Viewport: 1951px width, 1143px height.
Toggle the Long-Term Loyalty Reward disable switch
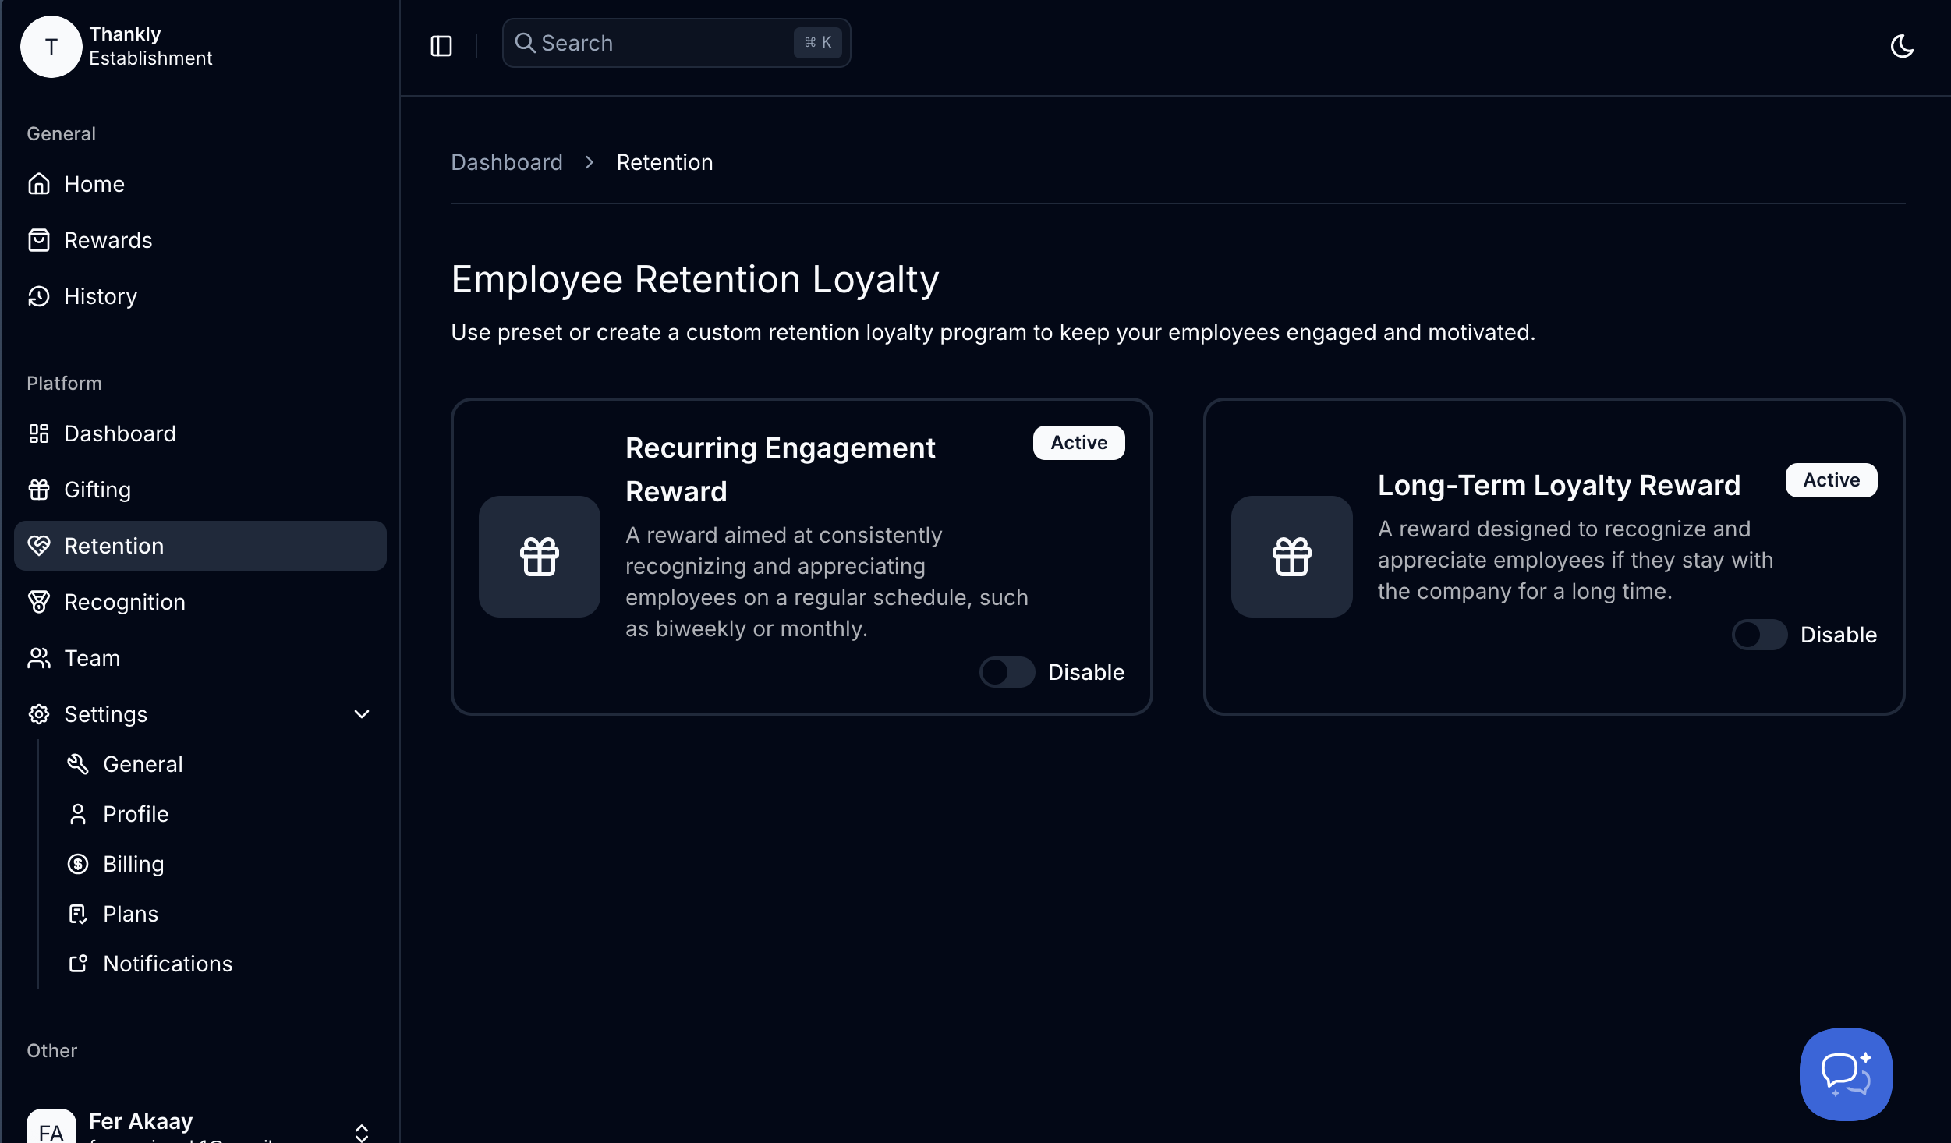click(x=1759, y=635)
